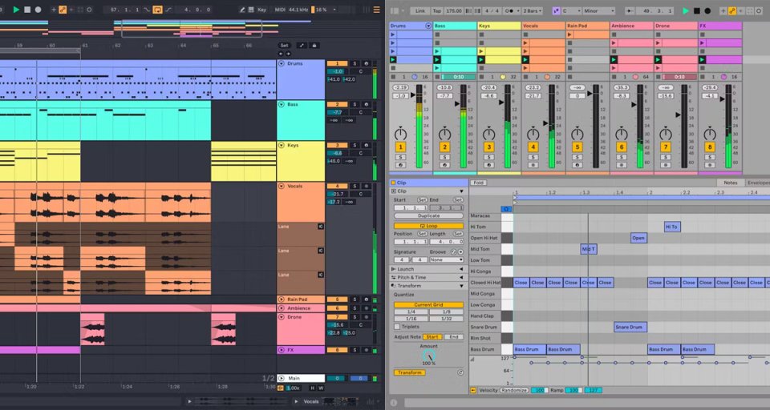Collapse the Drone track in arrangement
The height and width of the screenshot is (410, 770).
(282, 317)
